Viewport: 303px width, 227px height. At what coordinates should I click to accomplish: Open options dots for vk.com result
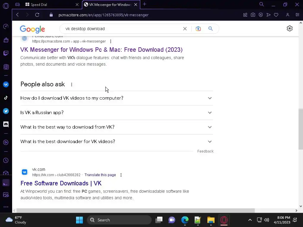[x=121, y=175]
